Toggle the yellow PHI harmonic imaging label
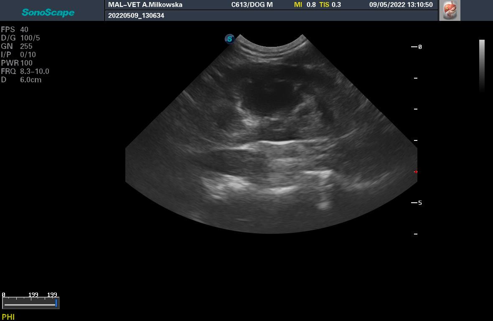 click(8, 317)
